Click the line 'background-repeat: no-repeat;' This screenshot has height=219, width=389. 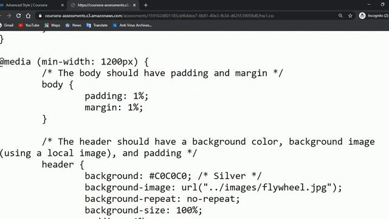coord(162,199)
